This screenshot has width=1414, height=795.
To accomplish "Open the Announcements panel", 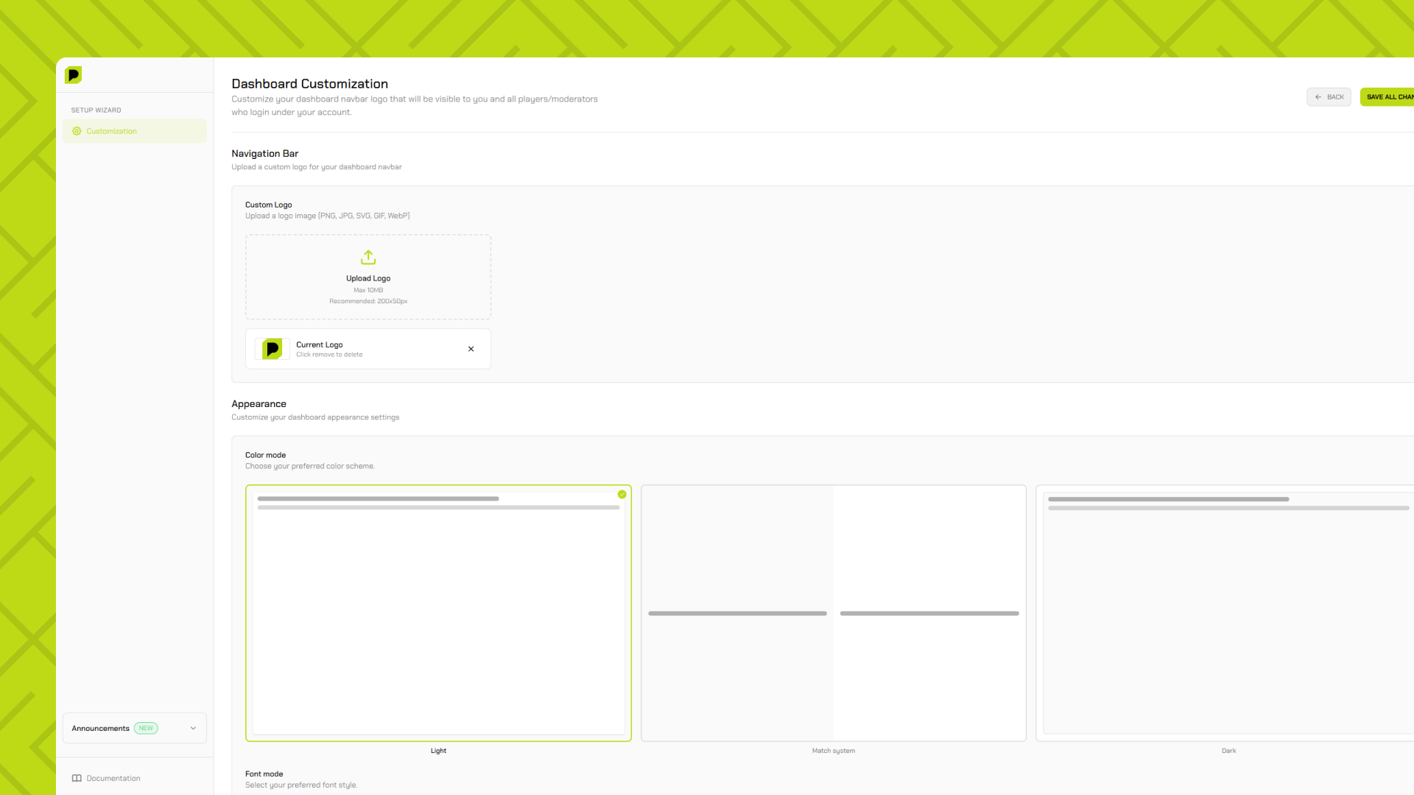I will pos(101,728).
